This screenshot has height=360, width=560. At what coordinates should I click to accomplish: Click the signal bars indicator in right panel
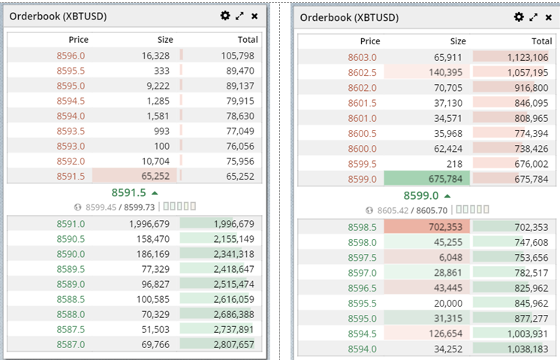pos(472,209)
